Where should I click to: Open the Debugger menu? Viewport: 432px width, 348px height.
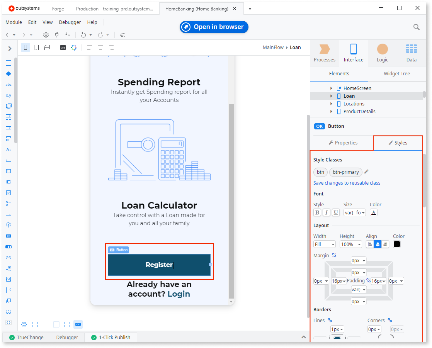pyautogui.click(x=70, y=22)
